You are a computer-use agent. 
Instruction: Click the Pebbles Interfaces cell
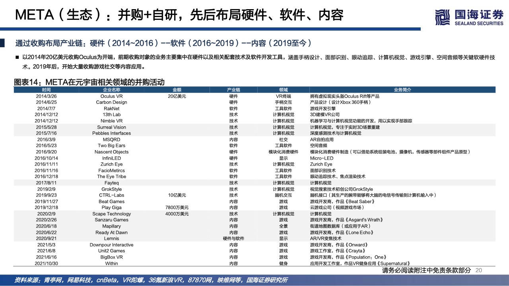[x=111, y=133]
